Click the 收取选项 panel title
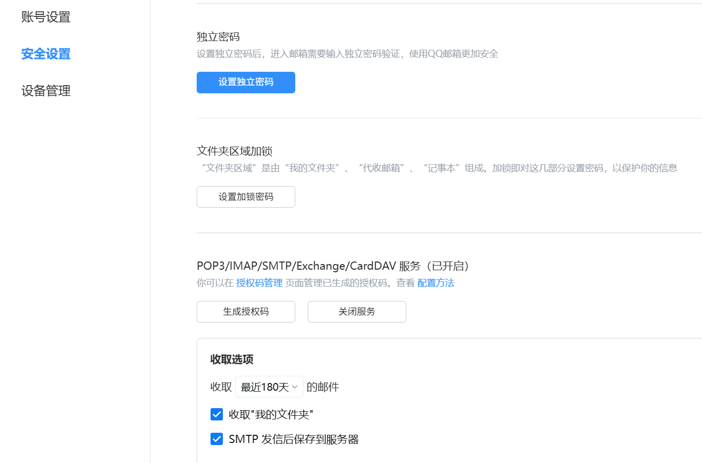The image size is (702, 463). [x=232, y=359]
